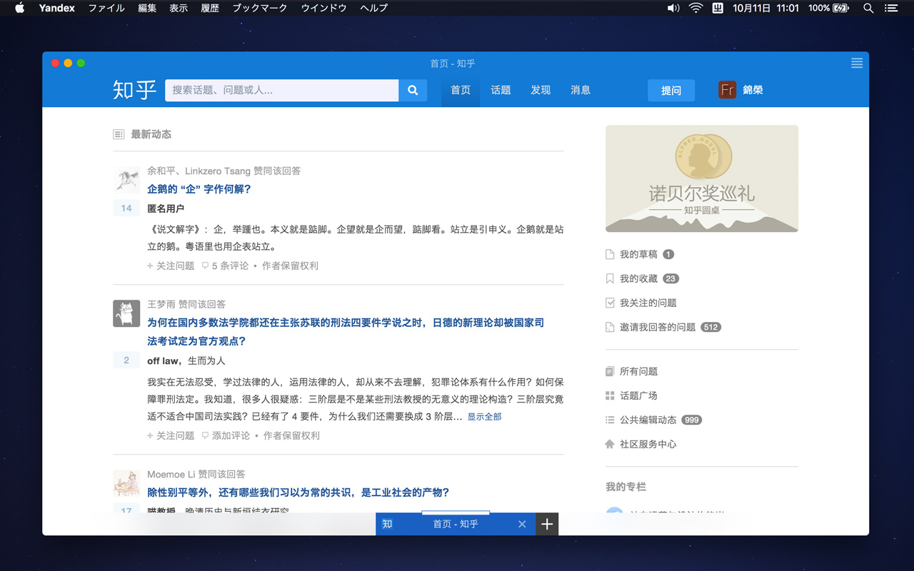Open the hamburger menu at top right
The height and width of the screenshot is (571, 914).
[x=856, y=63]
